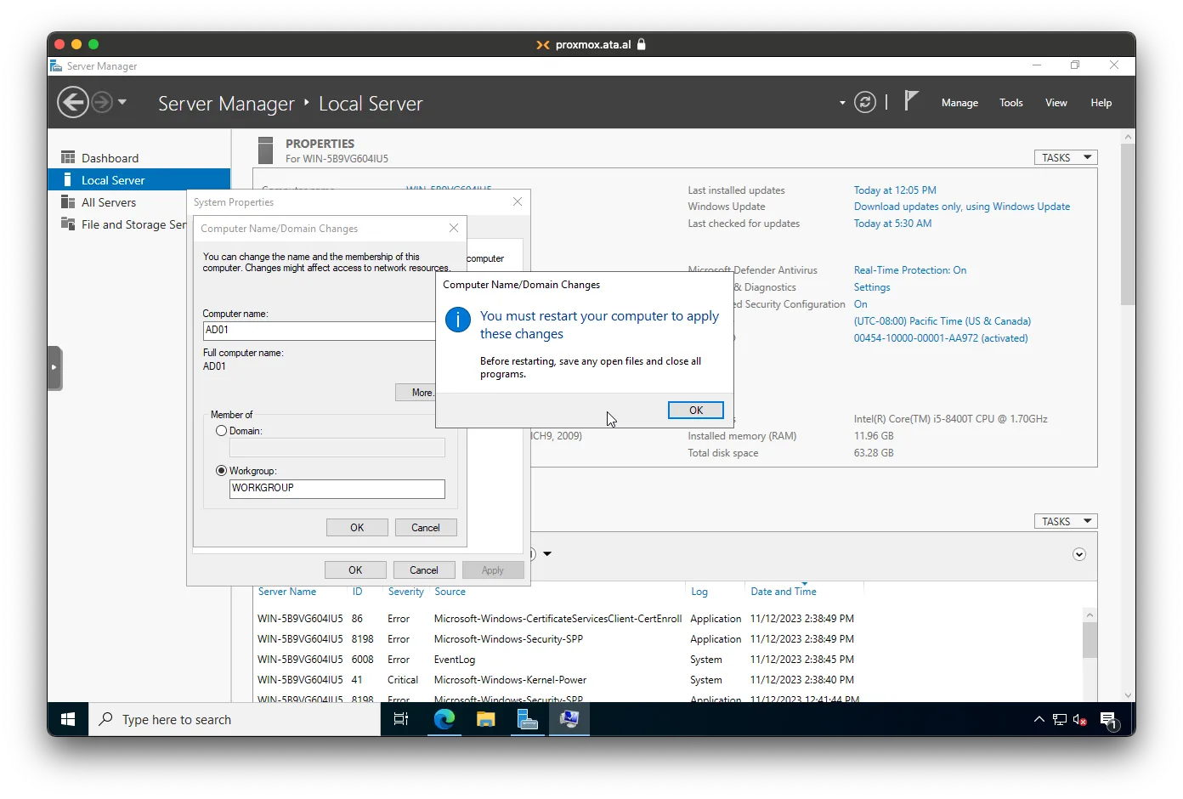
Task: Click OK in System Properties dialog
Action: (355, 570)
